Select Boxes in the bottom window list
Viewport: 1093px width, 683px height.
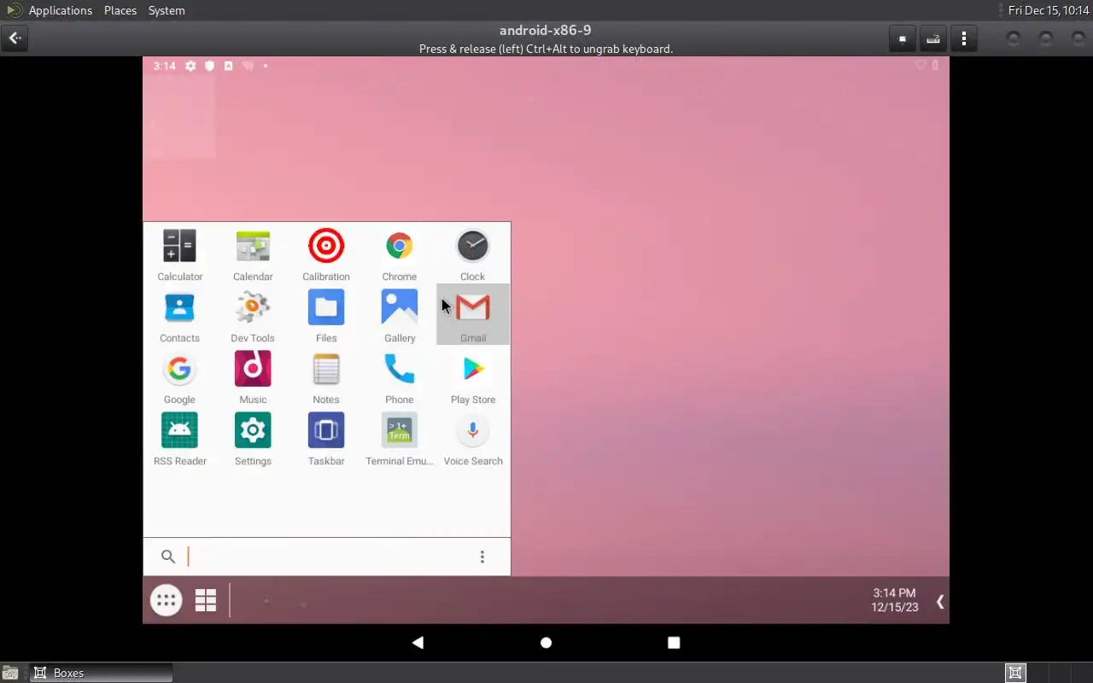click(x=101, y=673)
